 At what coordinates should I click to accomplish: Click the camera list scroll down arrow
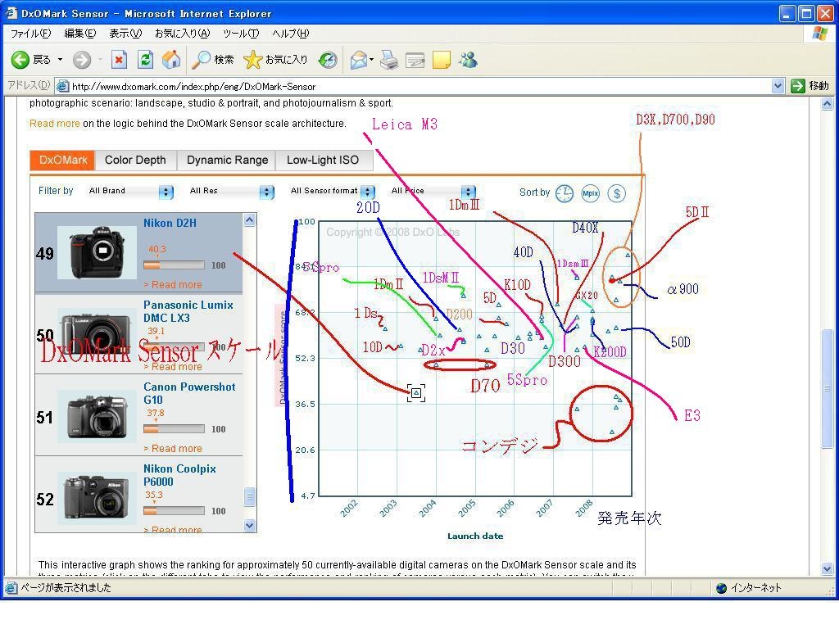[249, 526]
